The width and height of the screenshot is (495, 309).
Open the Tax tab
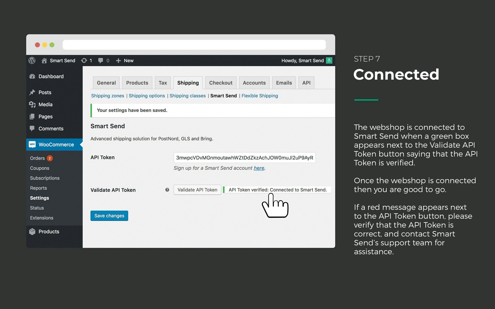[x=163, y=83]
